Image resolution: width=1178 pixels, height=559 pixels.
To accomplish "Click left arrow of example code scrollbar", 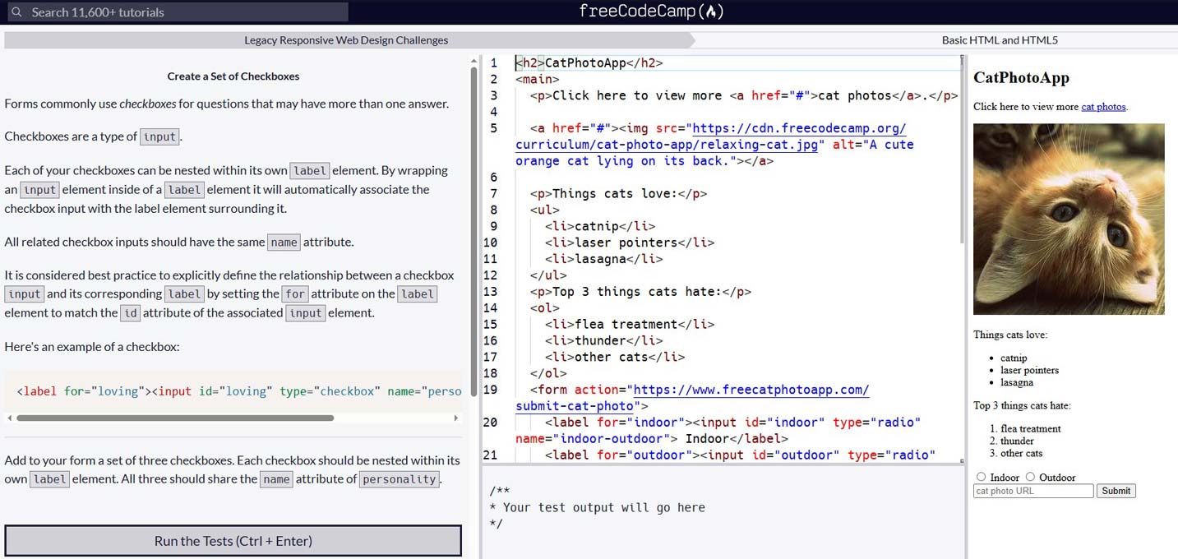I will (x=10, y=418).
